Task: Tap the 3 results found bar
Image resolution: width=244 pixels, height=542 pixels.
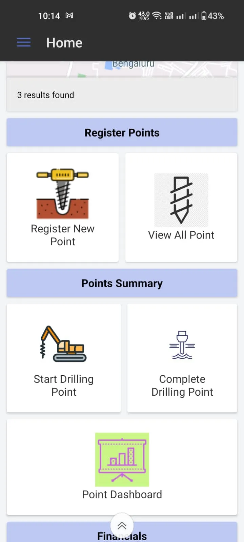Action: [122, 95]
